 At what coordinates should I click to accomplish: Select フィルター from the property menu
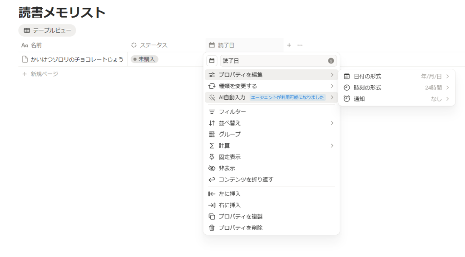point(232,112)
